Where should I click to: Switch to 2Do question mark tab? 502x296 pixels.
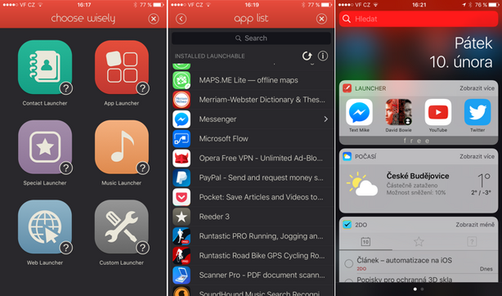point(472,241)
